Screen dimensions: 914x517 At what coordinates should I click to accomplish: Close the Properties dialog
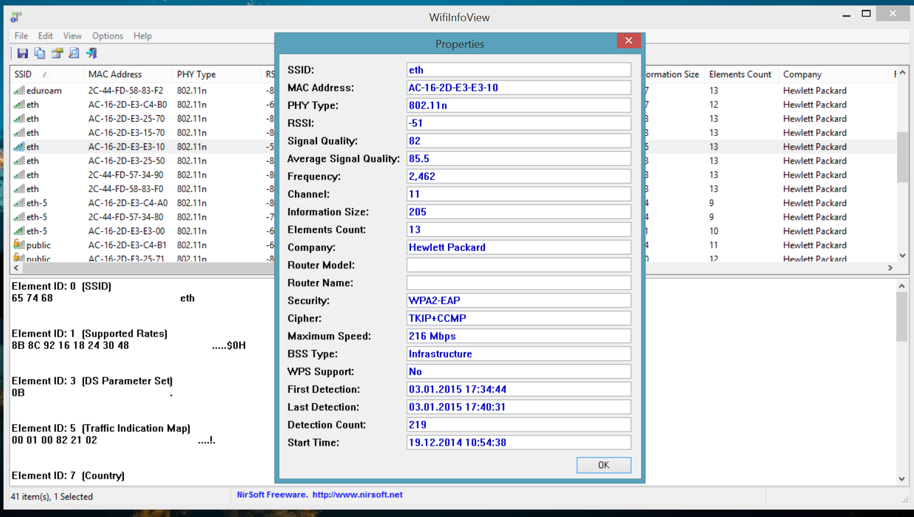pyautogui.click(x=629, y=40)
